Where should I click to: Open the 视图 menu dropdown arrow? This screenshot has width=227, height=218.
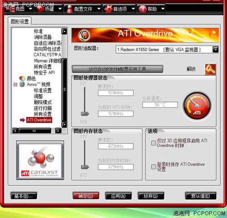pyautogui.click(x=30, y=9)
